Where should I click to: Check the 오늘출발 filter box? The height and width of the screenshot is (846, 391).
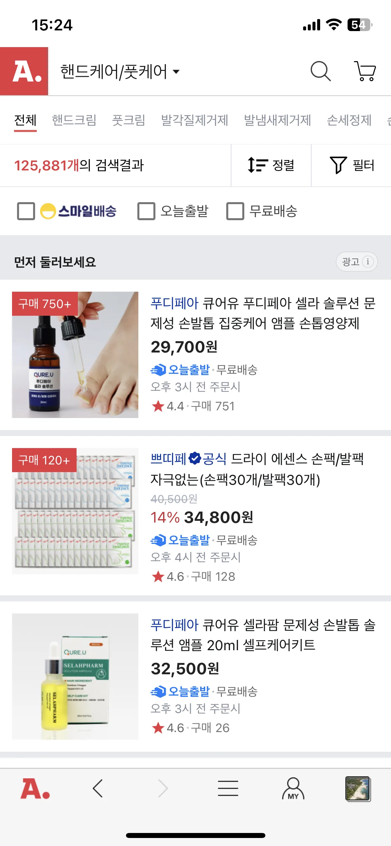click(x=146, y=211)
